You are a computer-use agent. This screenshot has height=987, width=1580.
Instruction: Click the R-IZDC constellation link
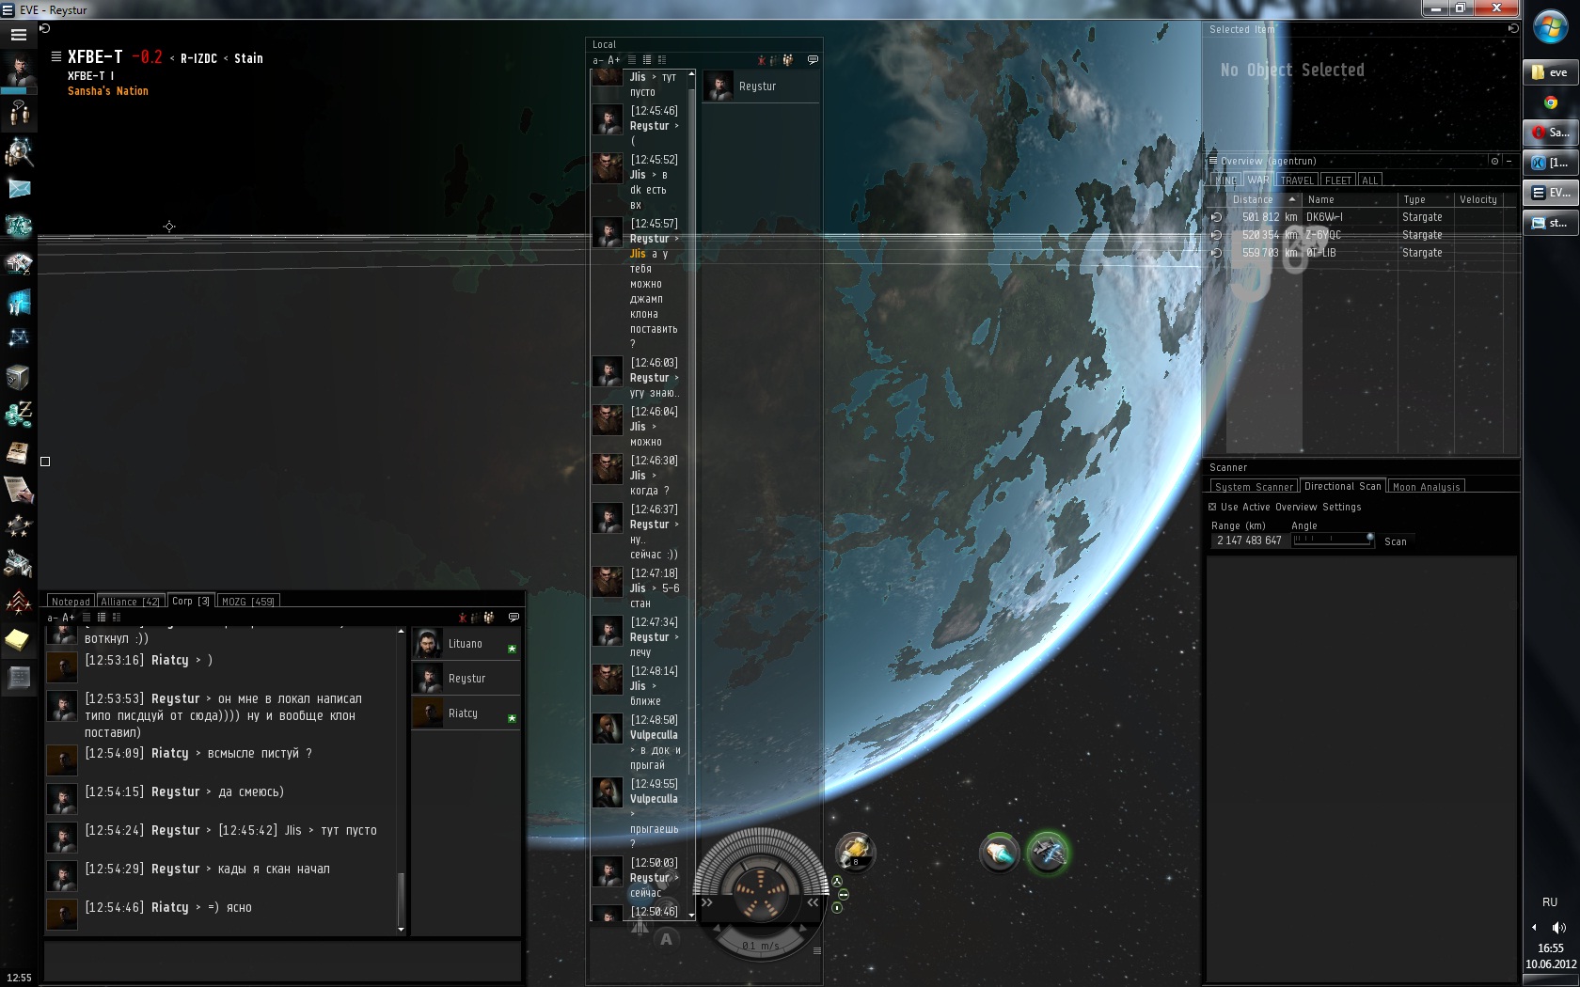point(198,58)
